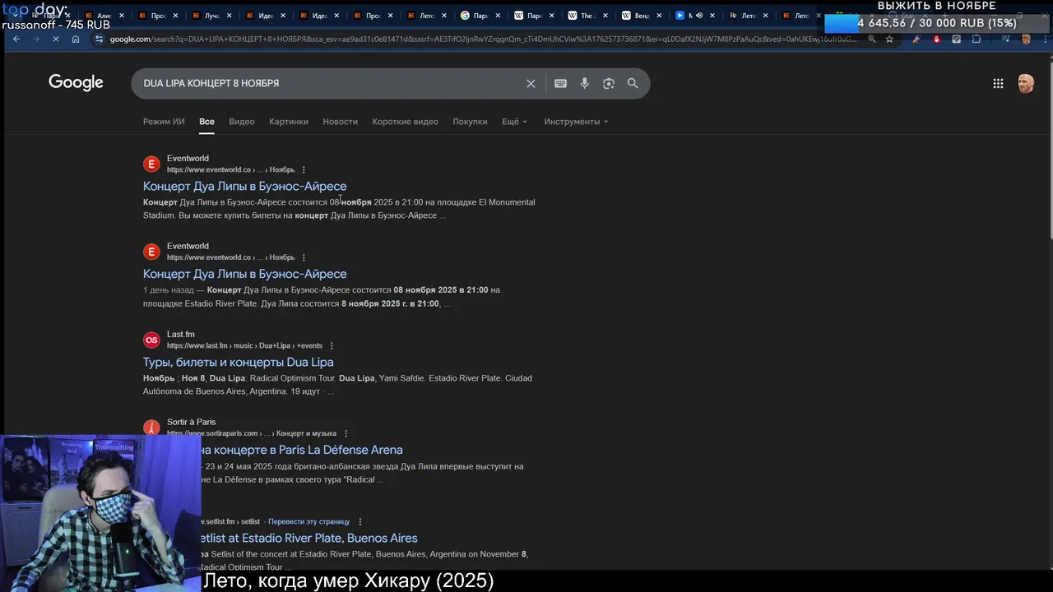1053x592 pixels.
Task: Search by image with the Lens icon
Action: pos(609,83)
